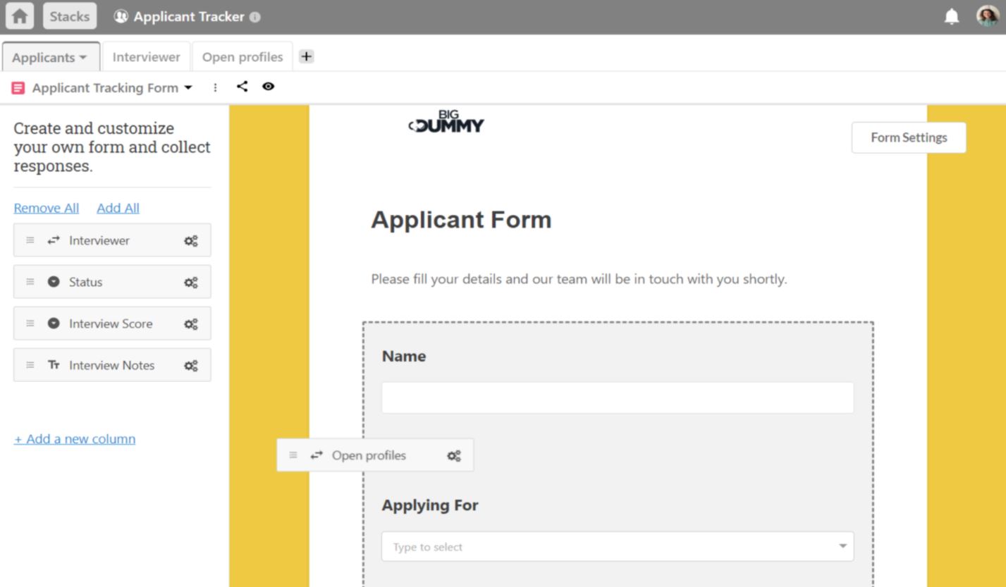The image size is (1006, 587).
Task: Open Form Settings
Action: coord(909,137)
